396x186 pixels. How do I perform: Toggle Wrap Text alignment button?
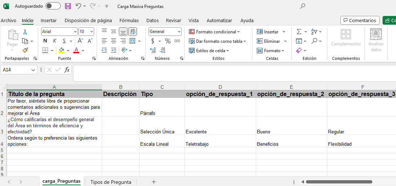coord(133,32)
